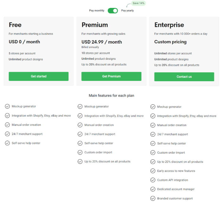222x202 pixels.
Task: Click Main features for each plan heading
Action: [111, 95]
